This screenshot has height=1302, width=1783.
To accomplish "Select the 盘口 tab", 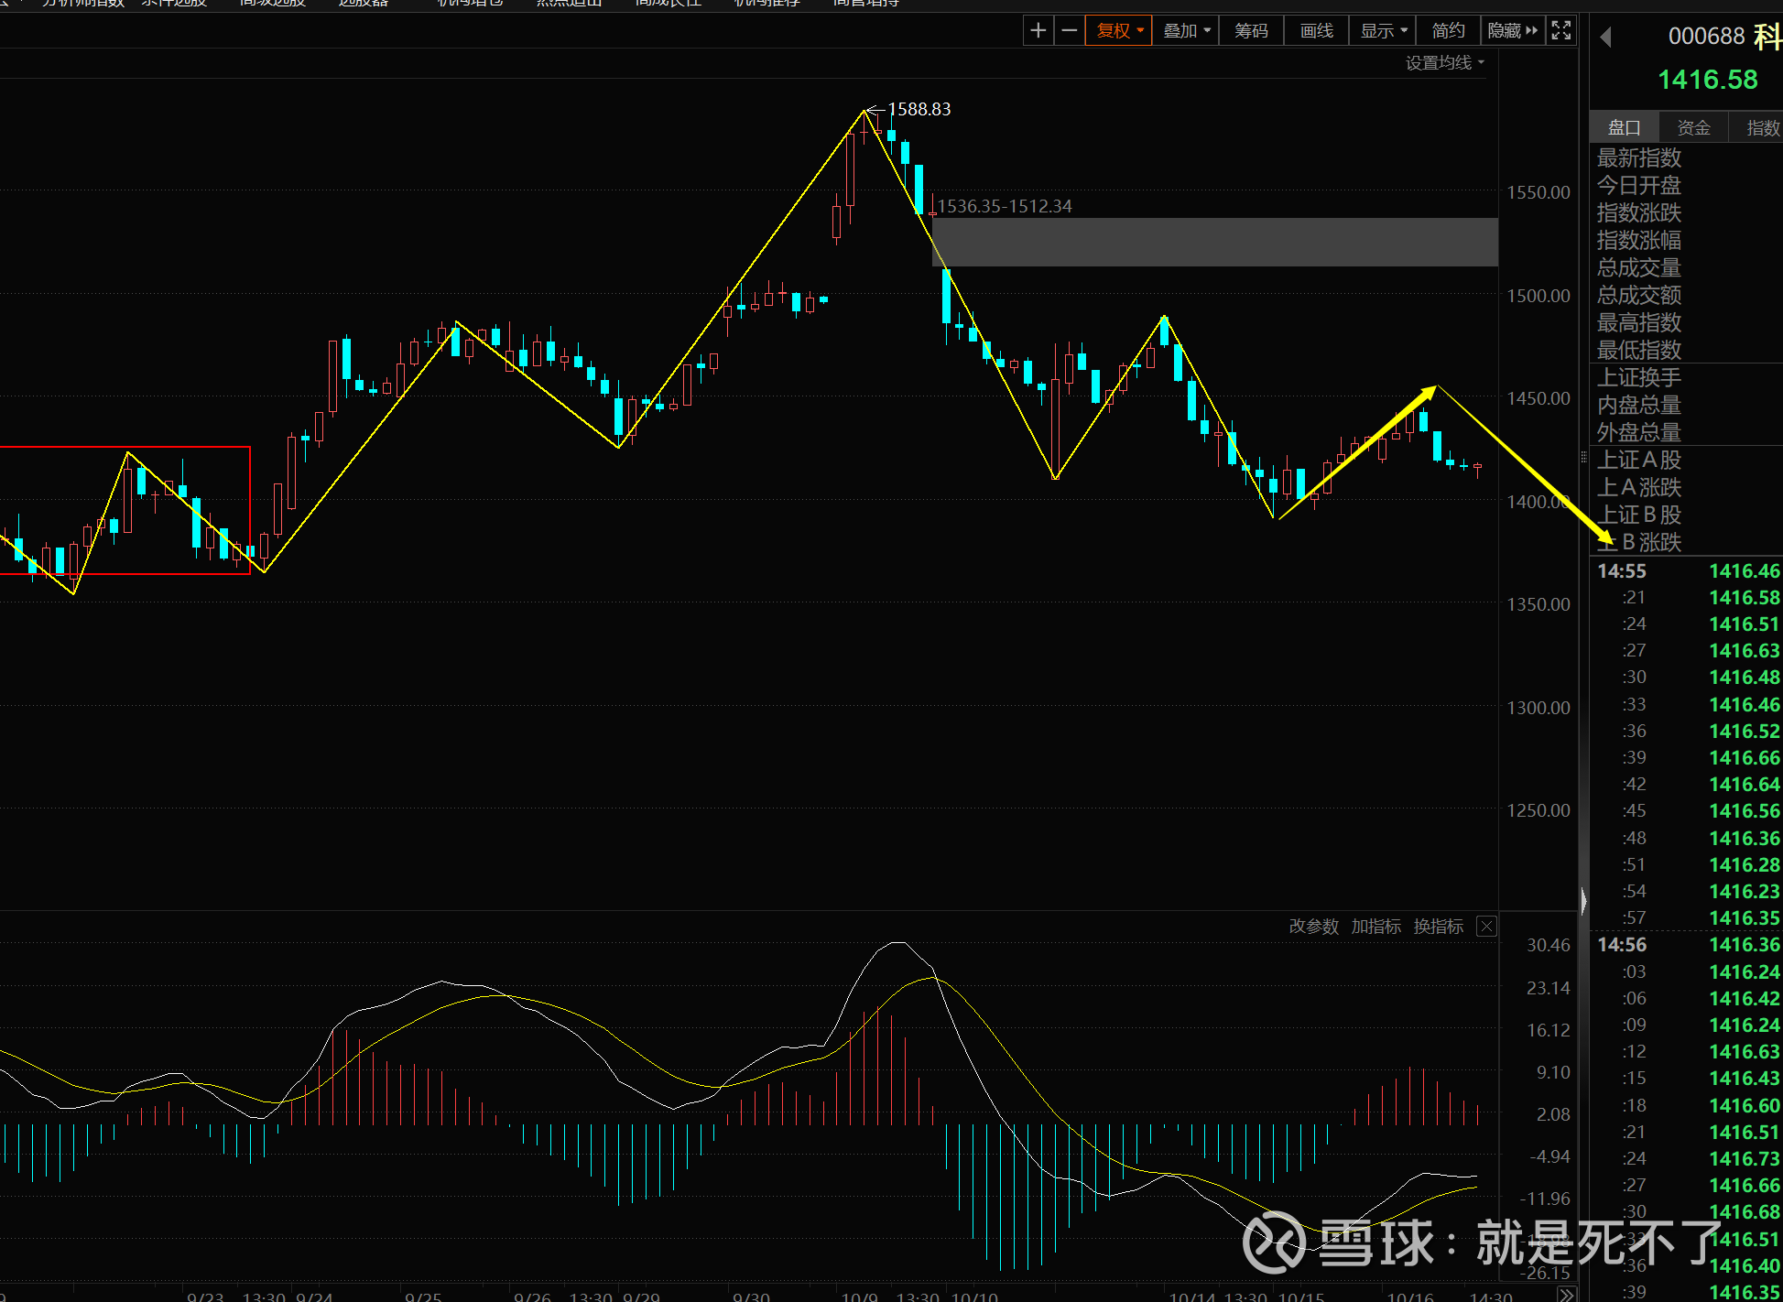I will click(1625, 128).
